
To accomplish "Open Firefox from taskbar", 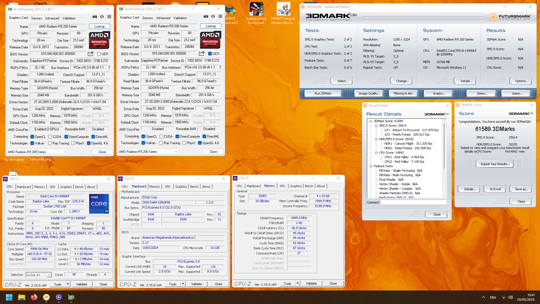I will [x=34, y=297].
